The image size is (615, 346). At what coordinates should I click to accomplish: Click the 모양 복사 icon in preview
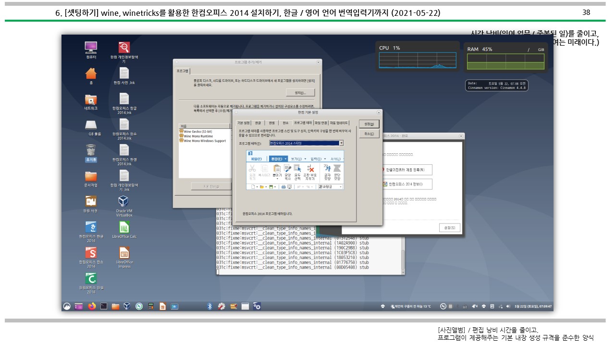(x=288, y=168)
